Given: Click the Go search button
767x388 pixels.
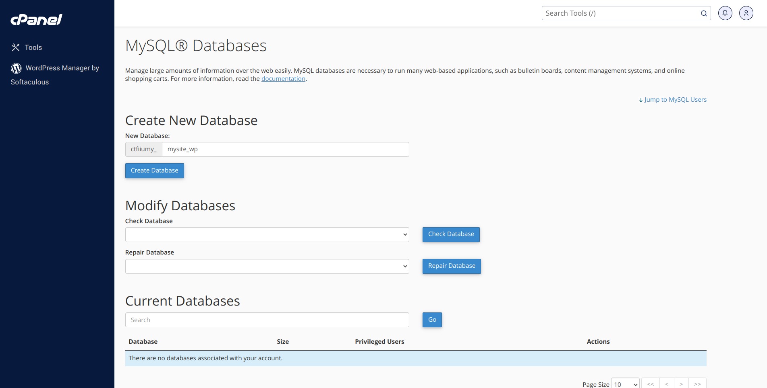Looking at the screenshot, I should click(x=432, y=320).
